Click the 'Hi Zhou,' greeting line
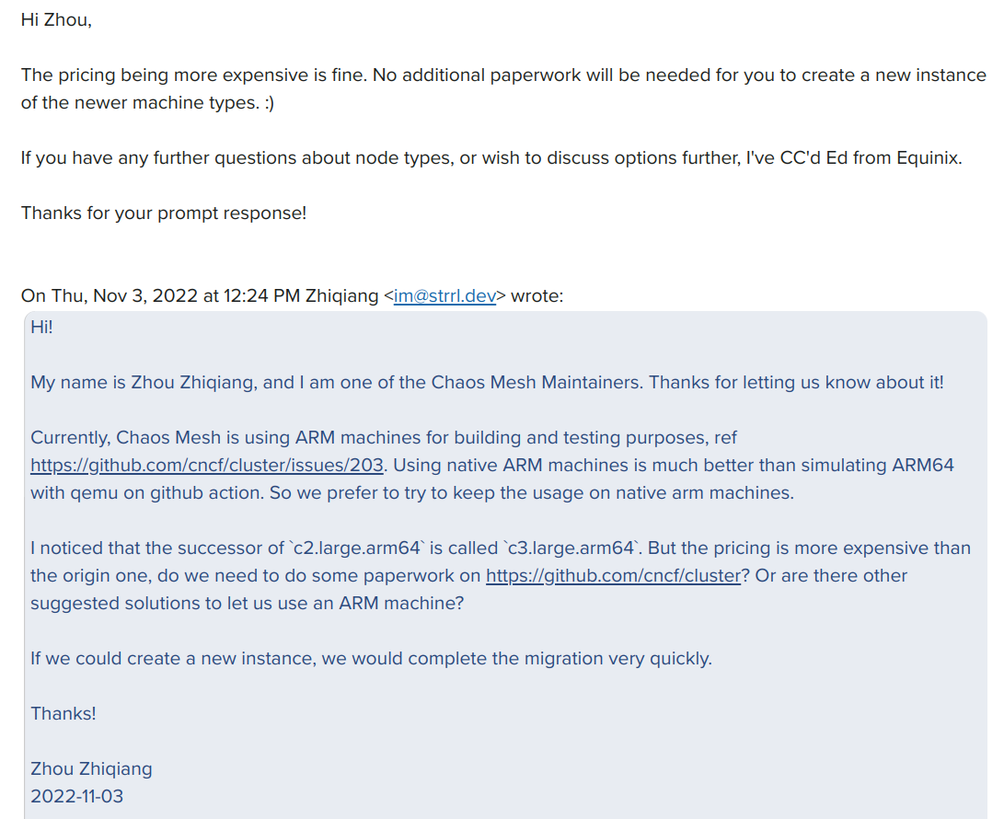Image resolution: width=1004 pixels, height=819 pixels. point(56,20)
